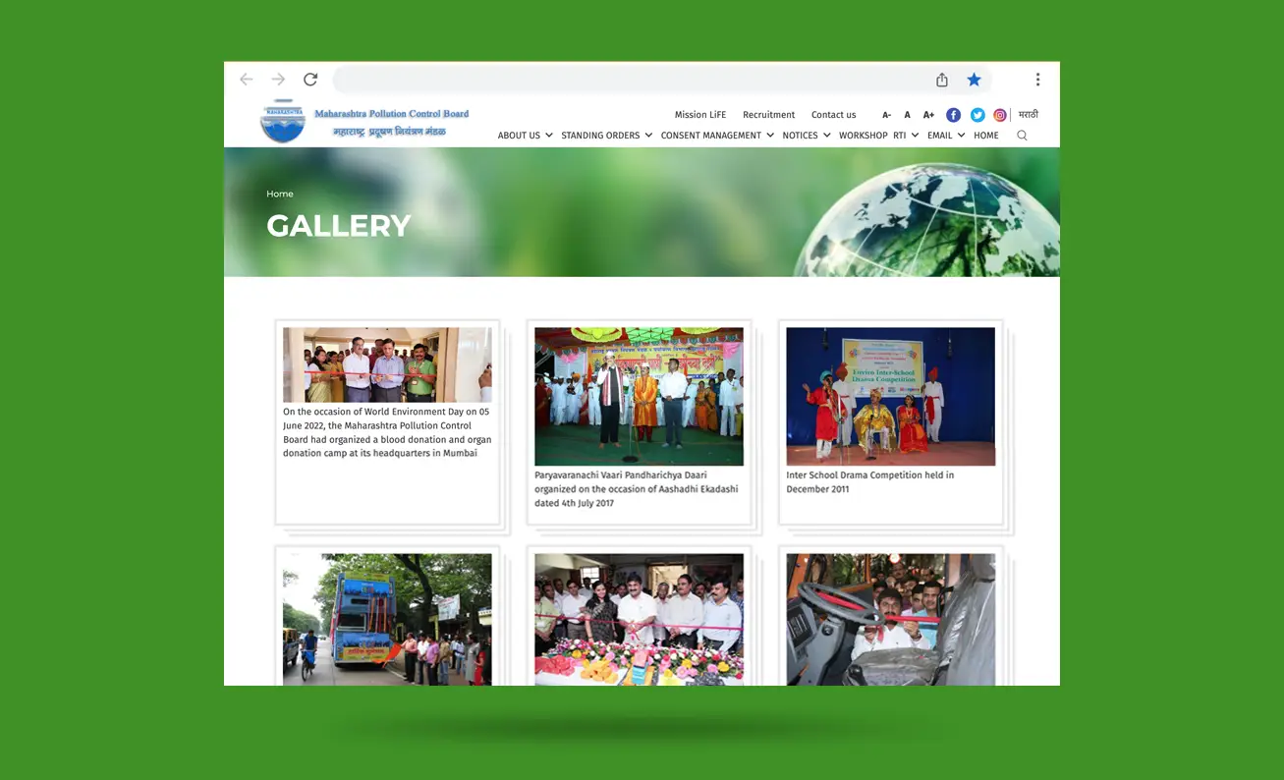Increase font size with A+ button

pyautogui.click(x=928, y=115)
